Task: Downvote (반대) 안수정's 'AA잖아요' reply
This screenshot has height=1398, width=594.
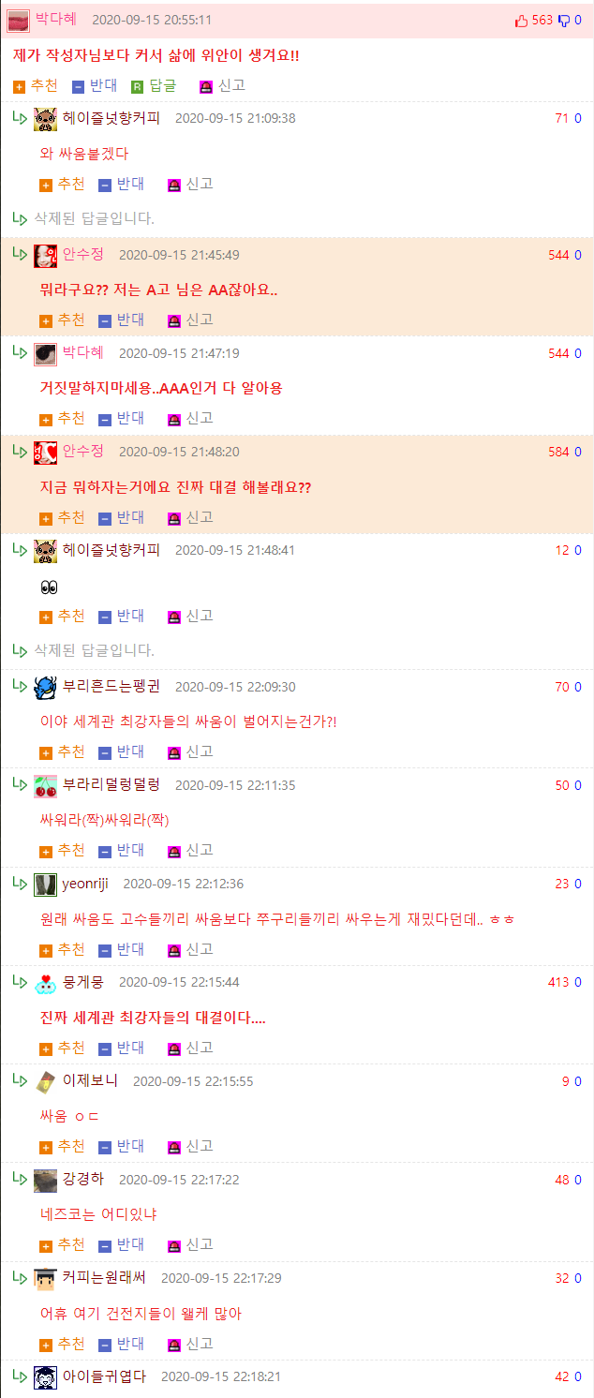Action: click(122, 320)
